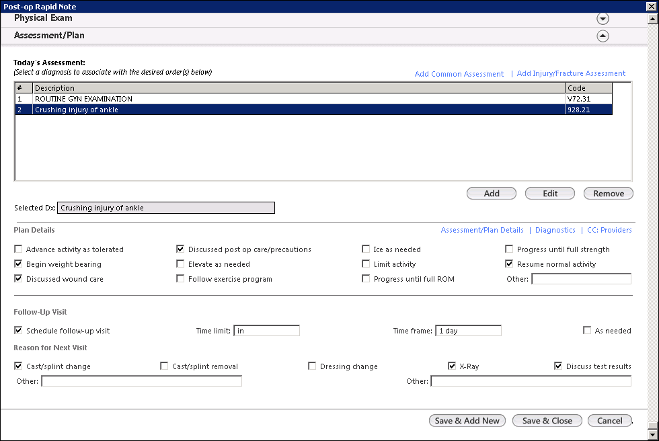This screenshot has width=659, height=441.
Task: Open the Diagnostics link
Action: [x=555, y=230]
